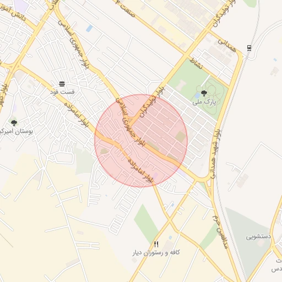The image size is (282, 282).
Task: Open the کافه و رستوران دیار fork icon
Action: click(156, 244)
